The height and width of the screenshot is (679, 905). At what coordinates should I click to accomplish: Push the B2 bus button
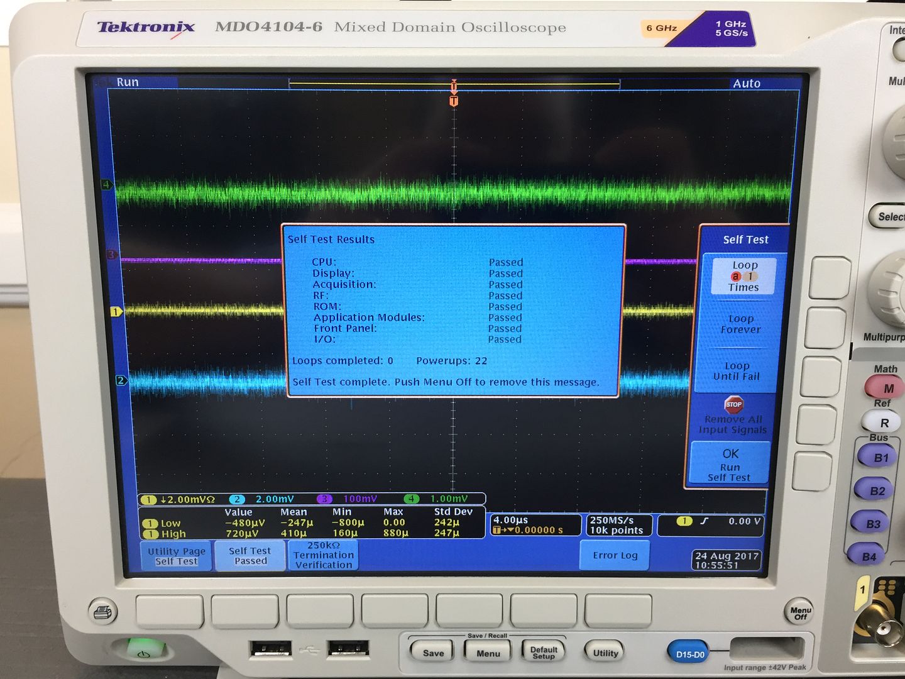pyautogui.click(x=875, y=490)
